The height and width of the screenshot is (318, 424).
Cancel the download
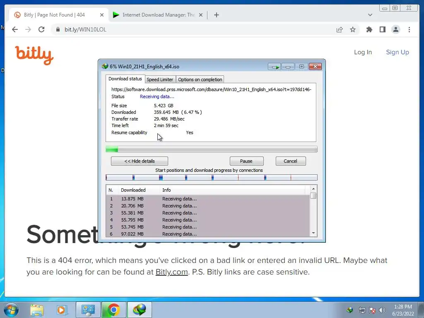click(x=291, y=161)
